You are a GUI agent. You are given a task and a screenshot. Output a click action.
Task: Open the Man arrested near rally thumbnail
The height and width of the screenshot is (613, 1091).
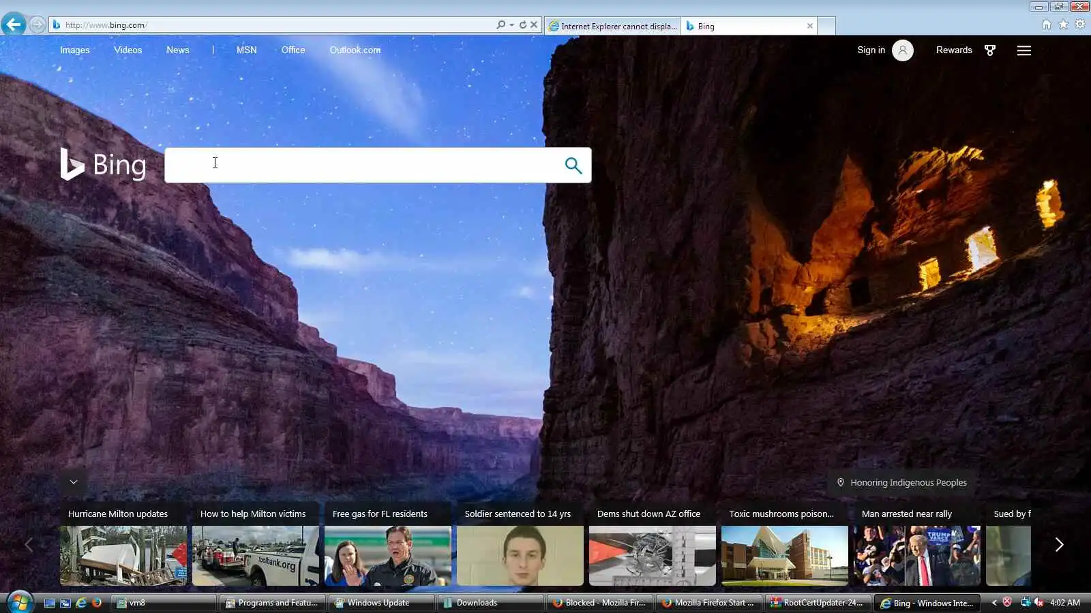917,556
